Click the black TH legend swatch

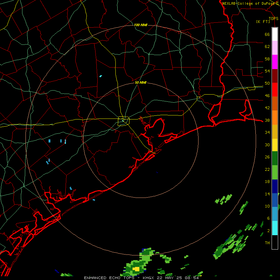[x=275, y=242]
